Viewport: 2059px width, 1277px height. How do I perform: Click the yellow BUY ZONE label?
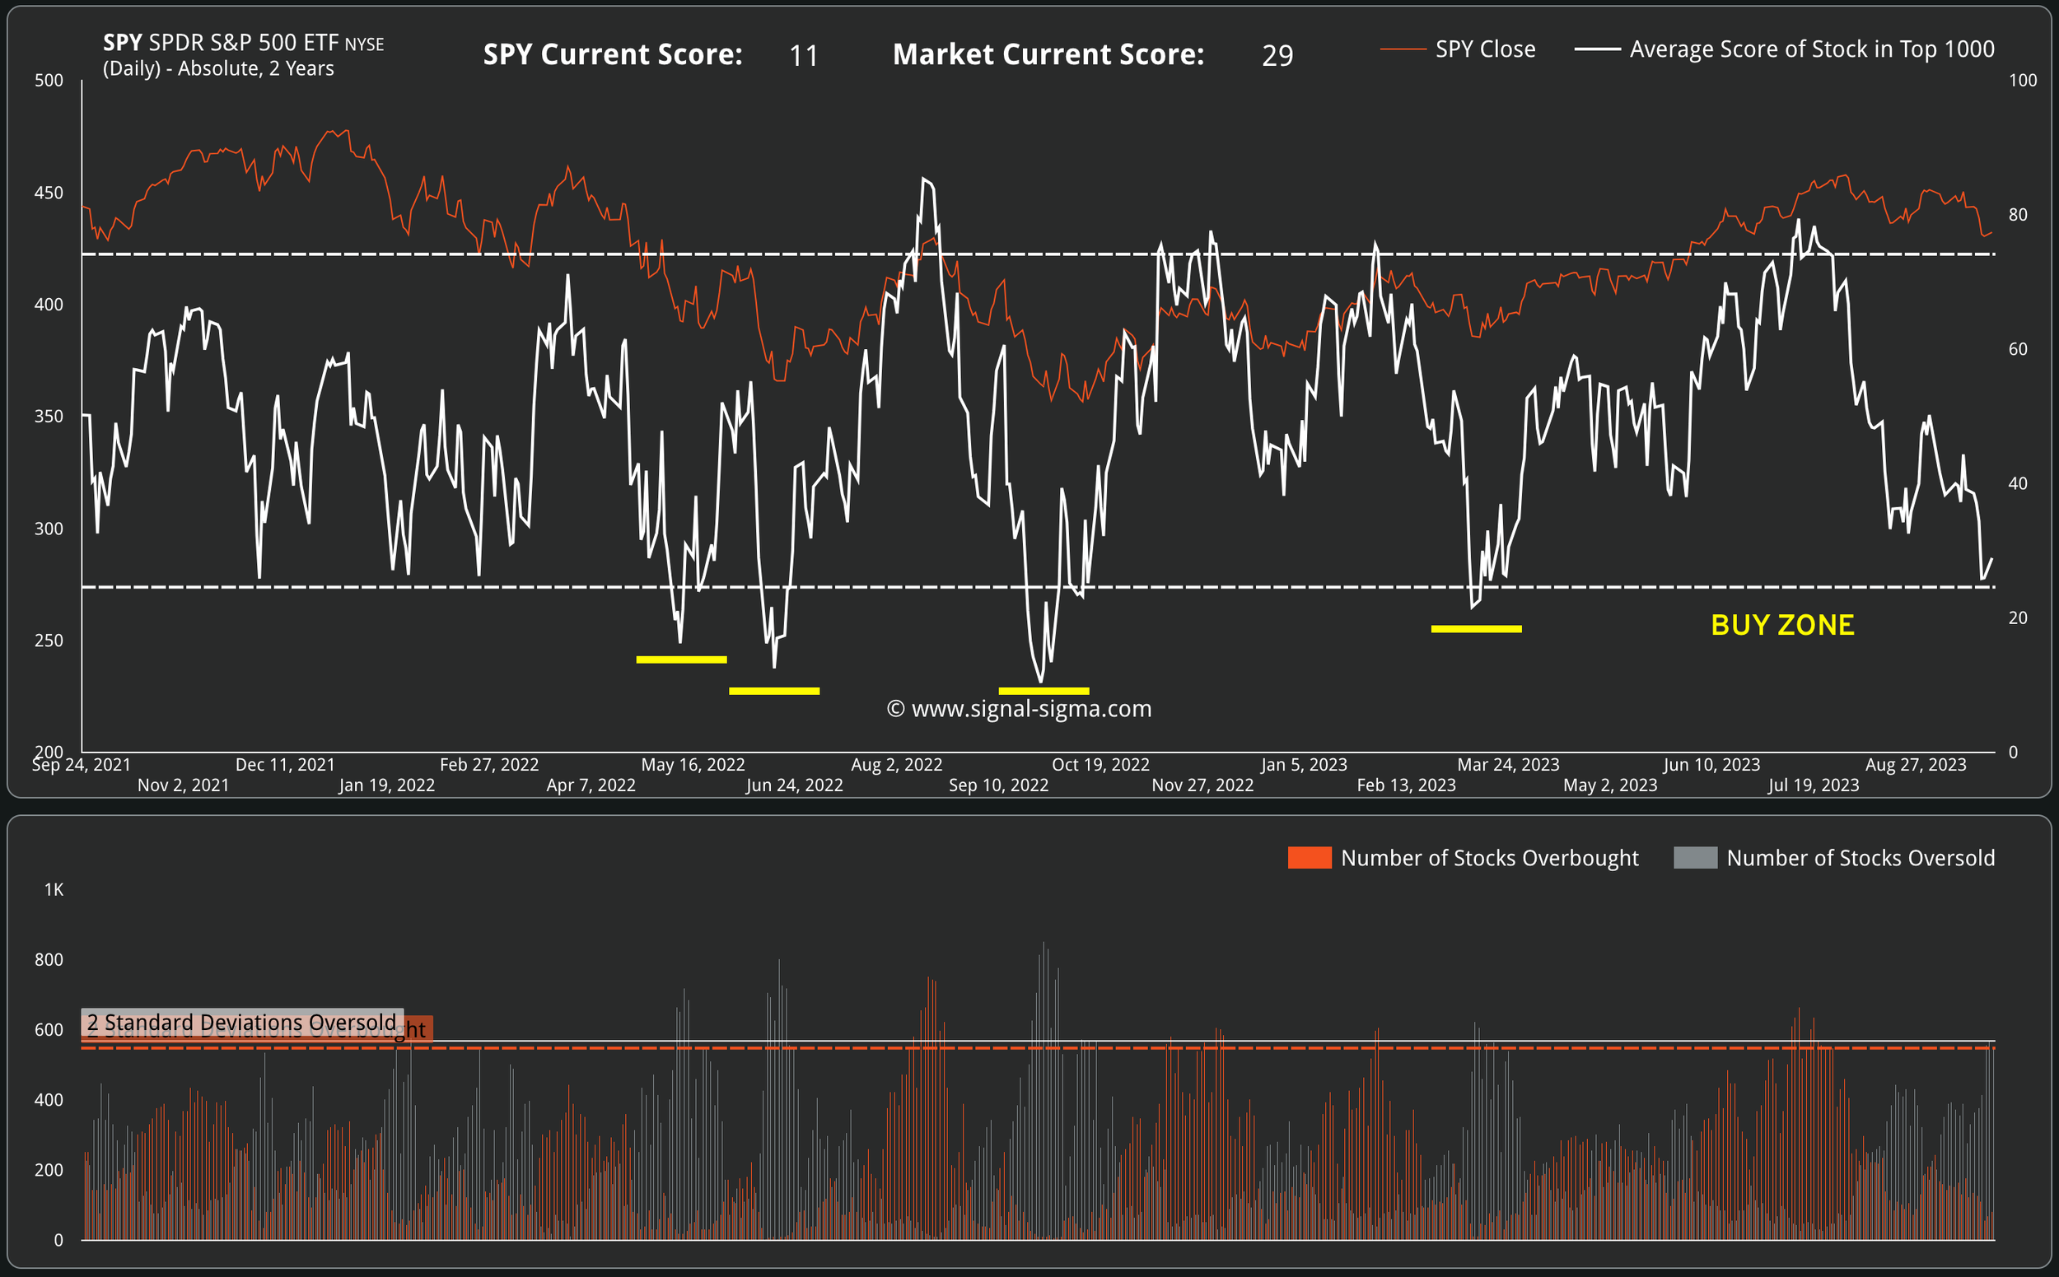click(1782, 625)
